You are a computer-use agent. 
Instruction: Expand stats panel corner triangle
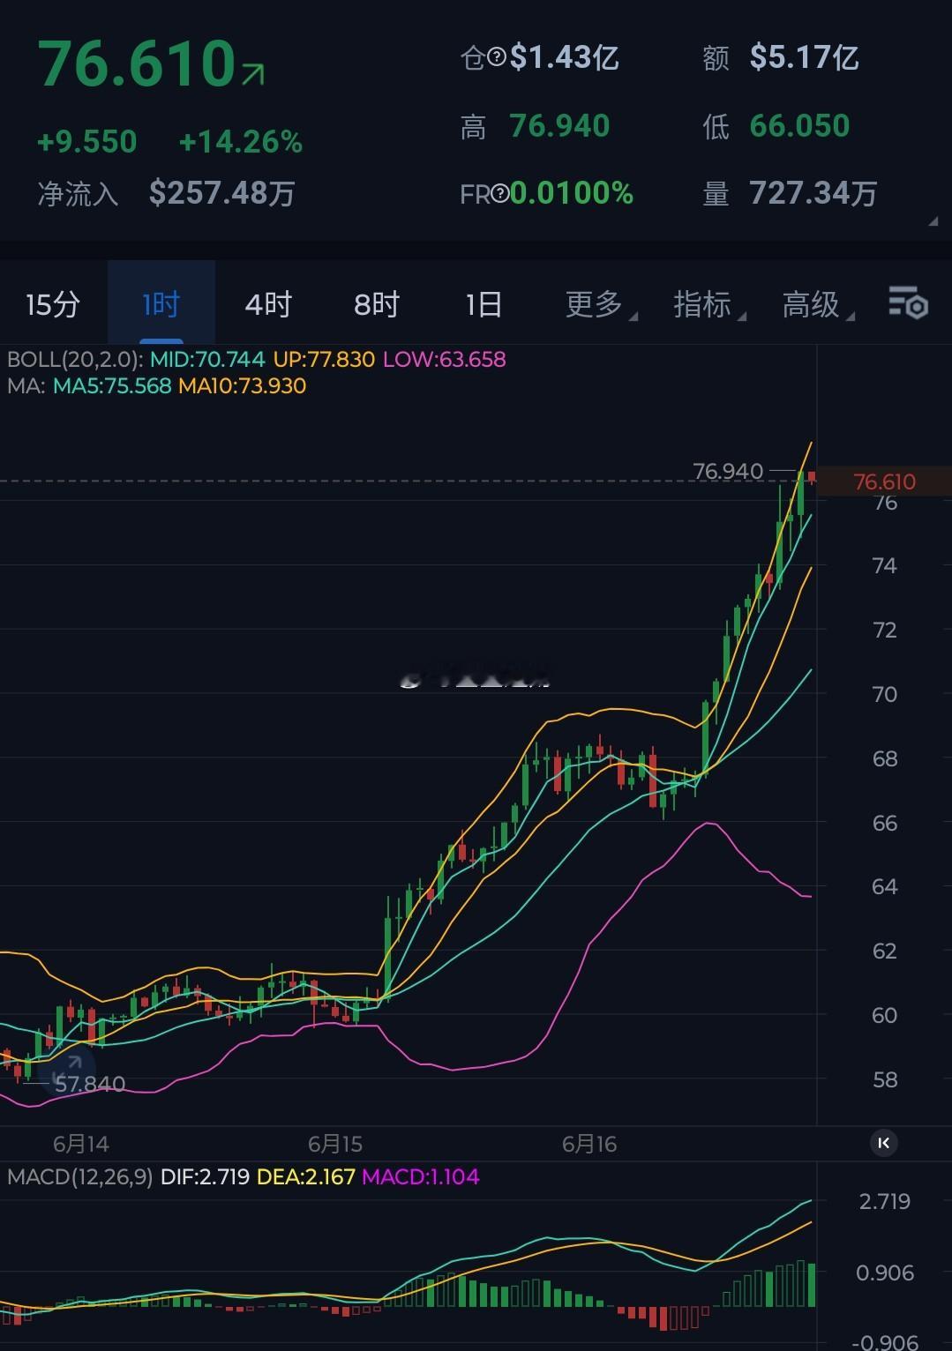click(x=933, y=222)
